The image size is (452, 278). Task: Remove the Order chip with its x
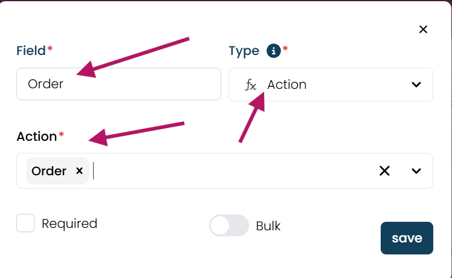pos(79,170)
